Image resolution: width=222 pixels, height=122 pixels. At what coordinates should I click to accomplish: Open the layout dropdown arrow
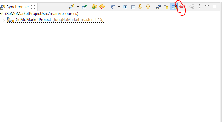[x=119, y=7]
